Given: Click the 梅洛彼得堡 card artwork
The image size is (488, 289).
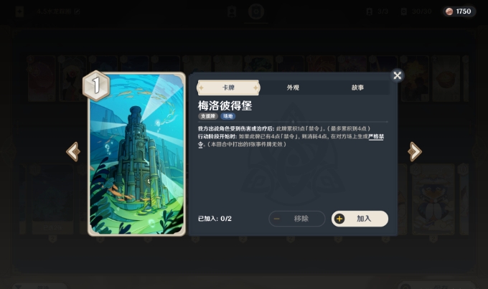Looking at the screenshot, I should click(136, 154).
